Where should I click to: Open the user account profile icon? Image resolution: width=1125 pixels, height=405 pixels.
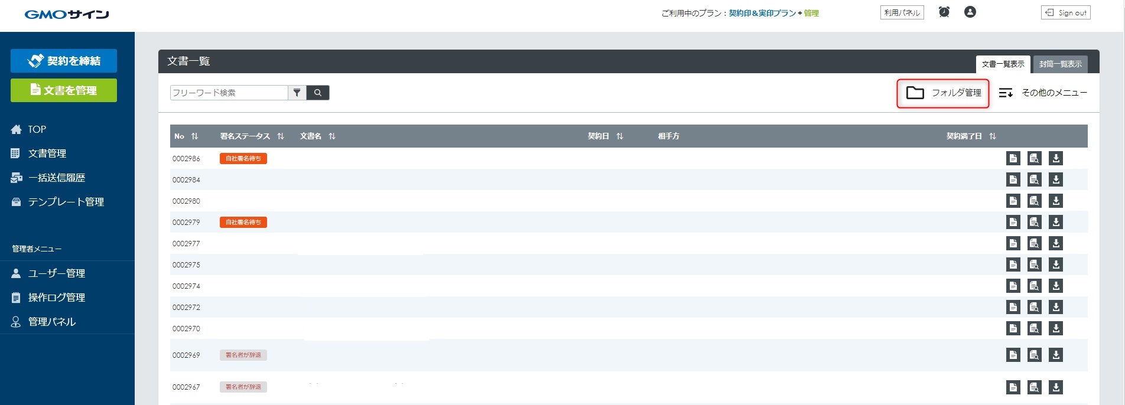(x=970, y=12)
